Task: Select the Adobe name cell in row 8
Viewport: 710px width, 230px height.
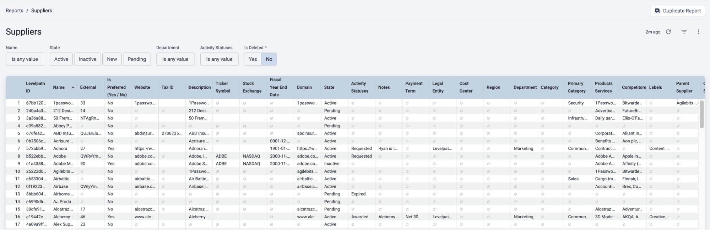Action: (60, 156)
